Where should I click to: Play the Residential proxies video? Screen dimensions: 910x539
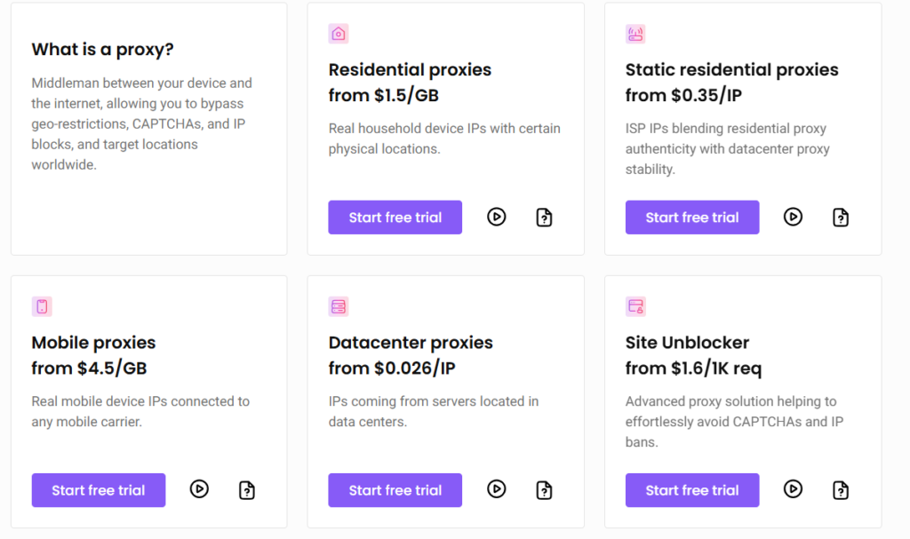point(497,217)
